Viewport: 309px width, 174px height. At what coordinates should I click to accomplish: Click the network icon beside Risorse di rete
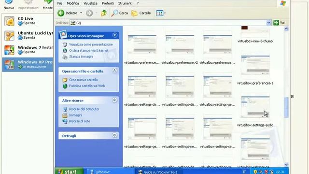pos(65,121)
